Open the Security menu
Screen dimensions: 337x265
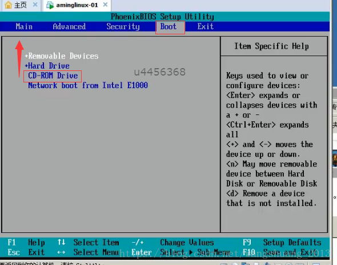pos(123,27)
